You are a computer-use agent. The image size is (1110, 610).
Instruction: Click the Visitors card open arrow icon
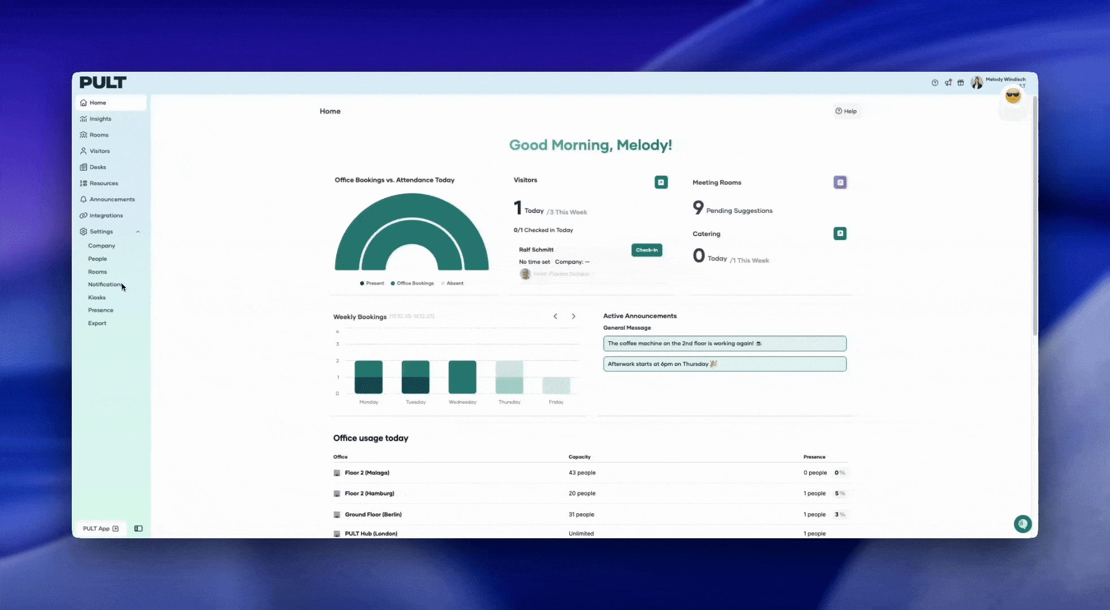(661, 182)
